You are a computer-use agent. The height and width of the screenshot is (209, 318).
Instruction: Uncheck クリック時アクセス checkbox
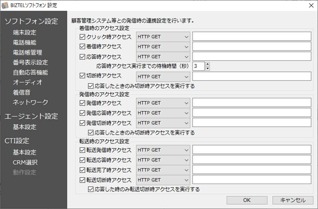coord(82,37)
